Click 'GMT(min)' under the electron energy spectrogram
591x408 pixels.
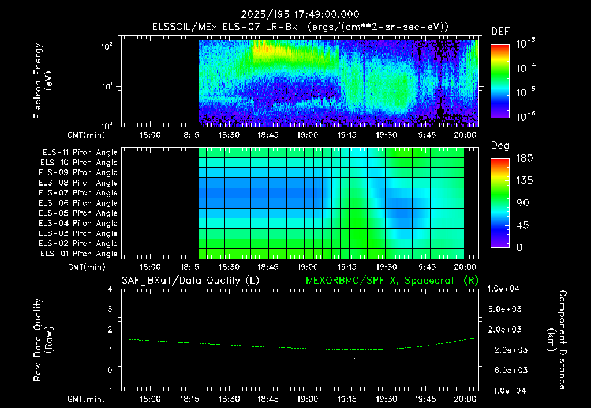pos(86,135)
